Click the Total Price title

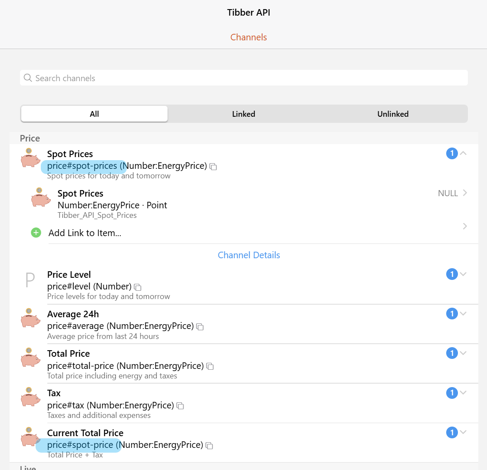point(68,354)
